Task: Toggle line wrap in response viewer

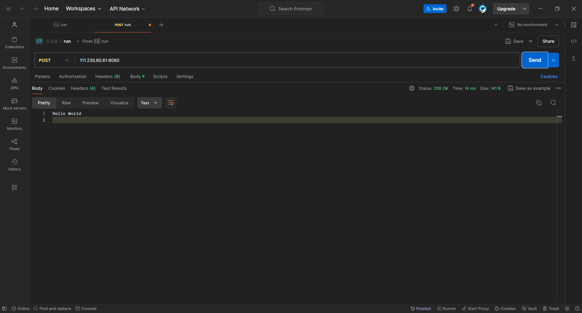Action: (171, 103)
